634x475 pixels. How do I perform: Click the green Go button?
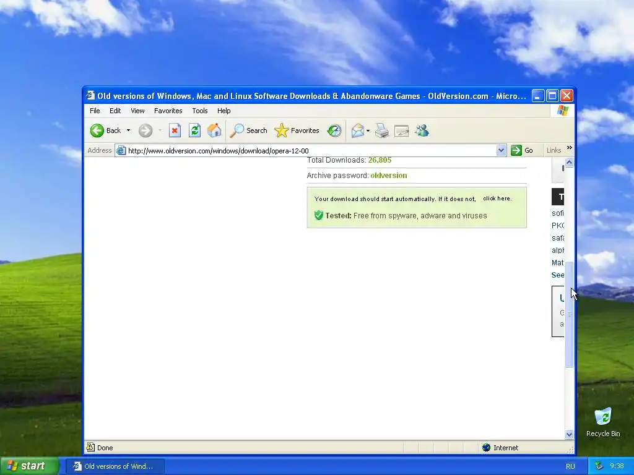coord(522,150)
